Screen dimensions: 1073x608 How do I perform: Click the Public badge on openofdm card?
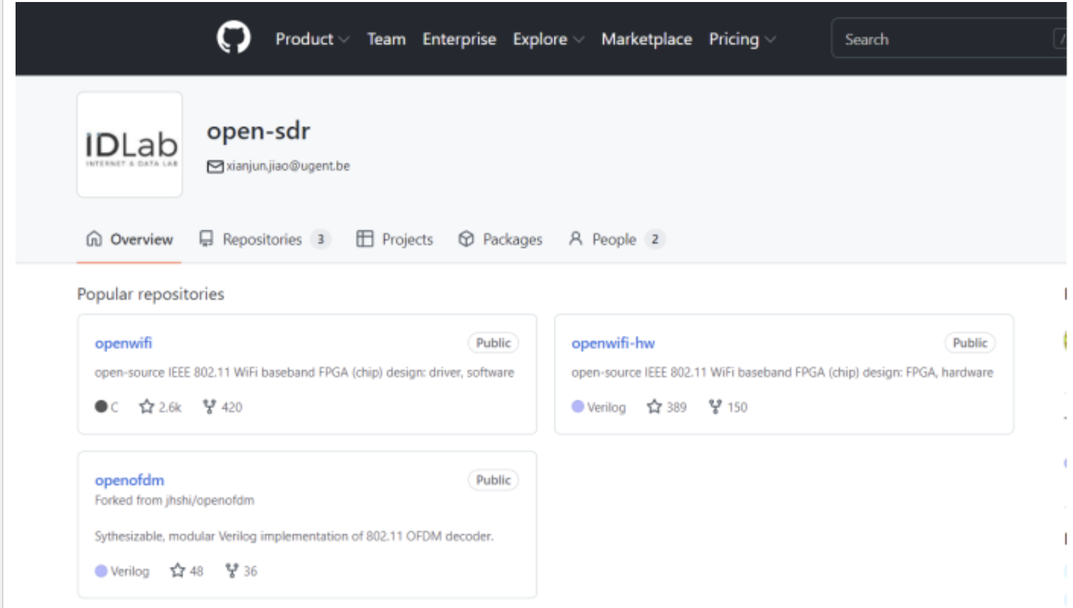pyautogui.click(x=493, y=480)
